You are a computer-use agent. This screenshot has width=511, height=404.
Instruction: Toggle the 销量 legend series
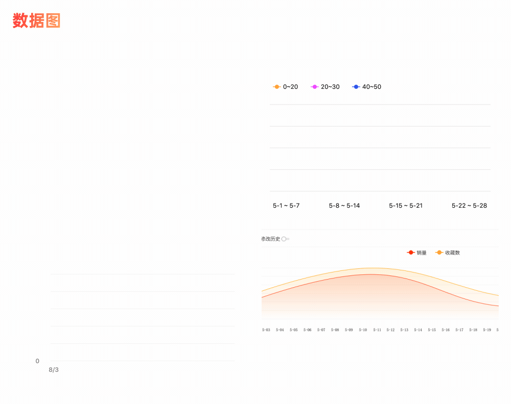416,252
